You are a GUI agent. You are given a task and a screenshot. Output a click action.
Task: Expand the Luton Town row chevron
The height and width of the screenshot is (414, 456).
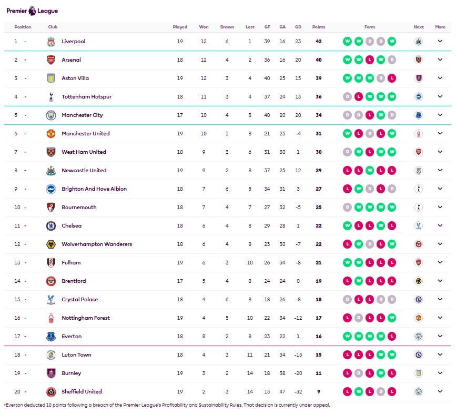440,355
